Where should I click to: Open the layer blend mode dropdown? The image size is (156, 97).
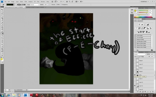[140, 54]
